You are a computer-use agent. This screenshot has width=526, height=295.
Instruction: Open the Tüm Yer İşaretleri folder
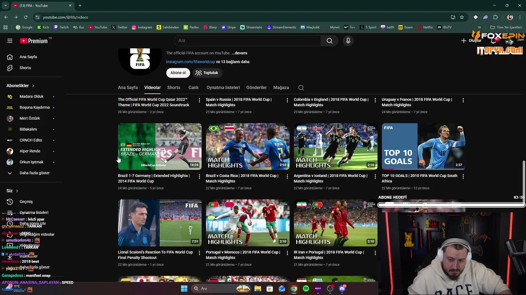click(506, 27)
